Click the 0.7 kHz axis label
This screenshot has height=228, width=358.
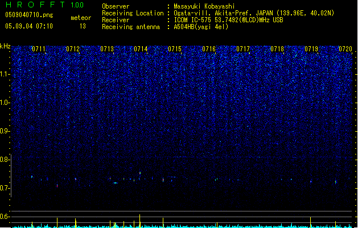tap(5, 188)
